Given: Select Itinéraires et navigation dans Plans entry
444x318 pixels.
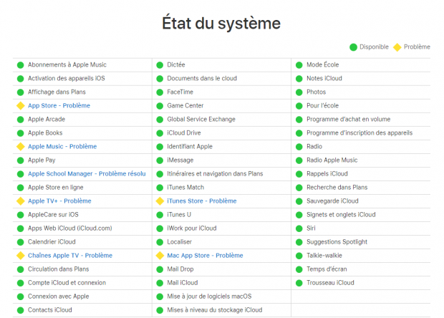Looking at the screenshot, I should pos(215,173).
